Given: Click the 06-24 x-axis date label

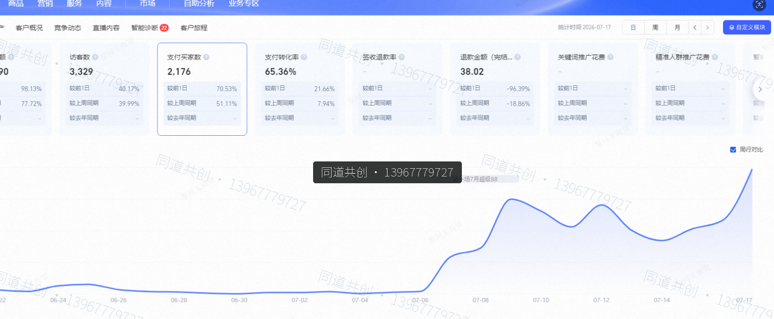Looking at the screenshot, I should [58, 300].
